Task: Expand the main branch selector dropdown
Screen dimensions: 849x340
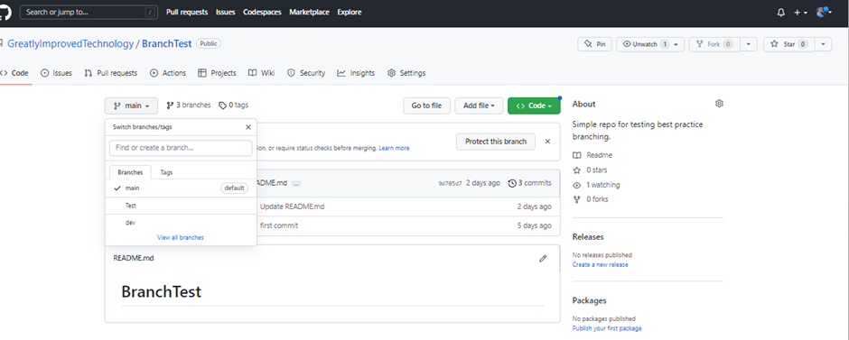Action: coord(132,106)
